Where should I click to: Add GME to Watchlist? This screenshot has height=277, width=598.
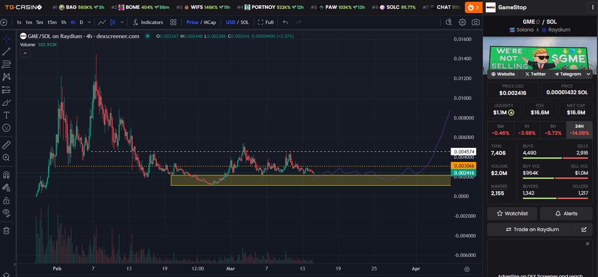click(512, 213)
